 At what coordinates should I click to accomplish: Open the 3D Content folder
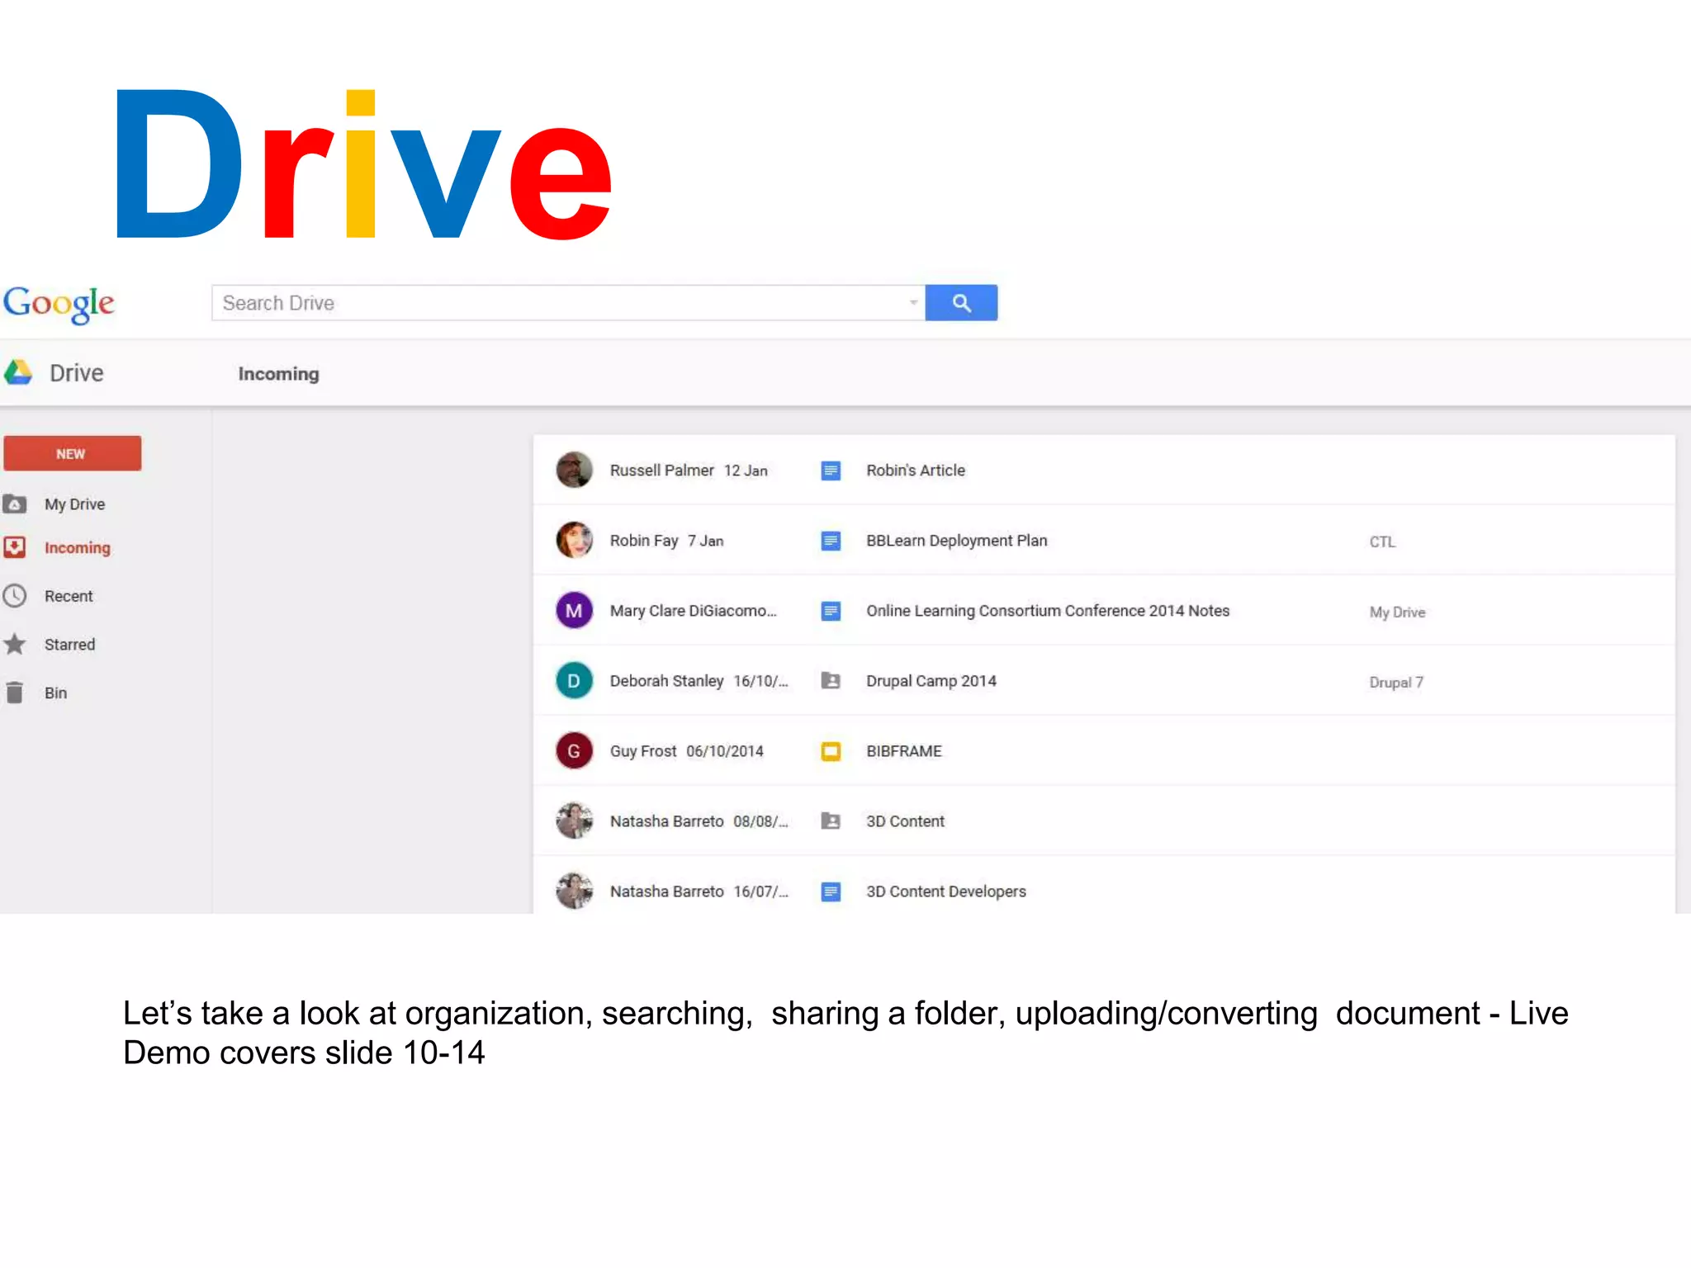[x=905, y=821]
